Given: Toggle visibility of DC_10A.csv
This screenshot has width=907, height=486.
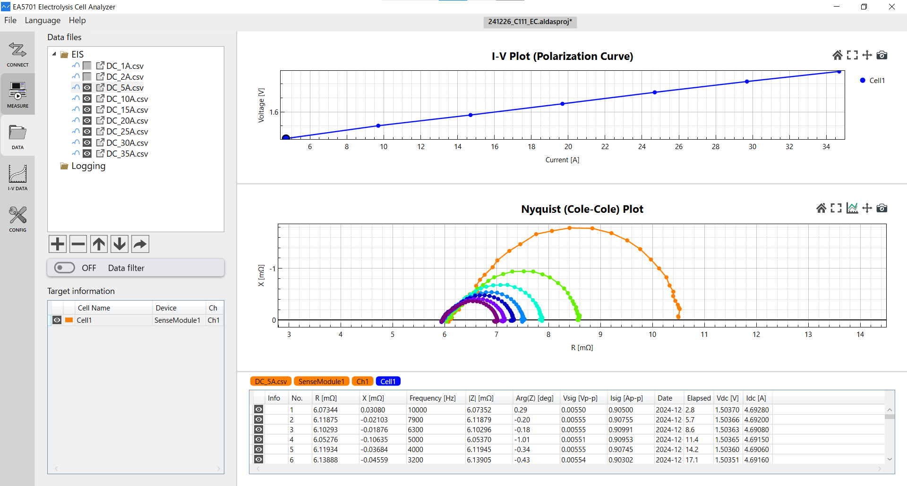Looking at the screenshot, I should (87, 99).
